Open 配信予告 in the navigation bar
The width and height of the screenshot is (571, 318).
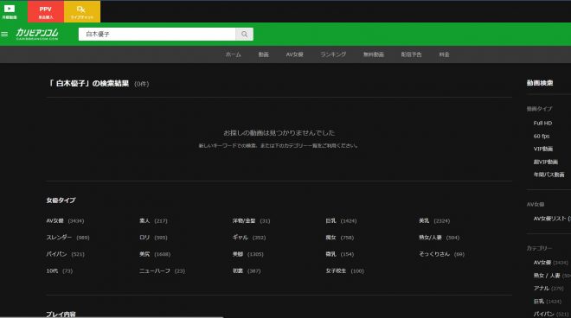click(412, 54)
